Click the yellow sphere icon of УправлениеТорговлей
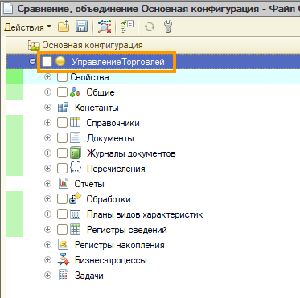 (x=60, y=62)
